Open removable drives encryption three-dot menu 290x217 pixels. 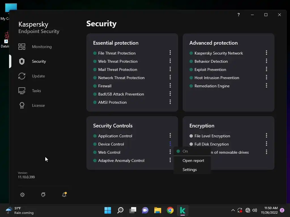(266, 152)
